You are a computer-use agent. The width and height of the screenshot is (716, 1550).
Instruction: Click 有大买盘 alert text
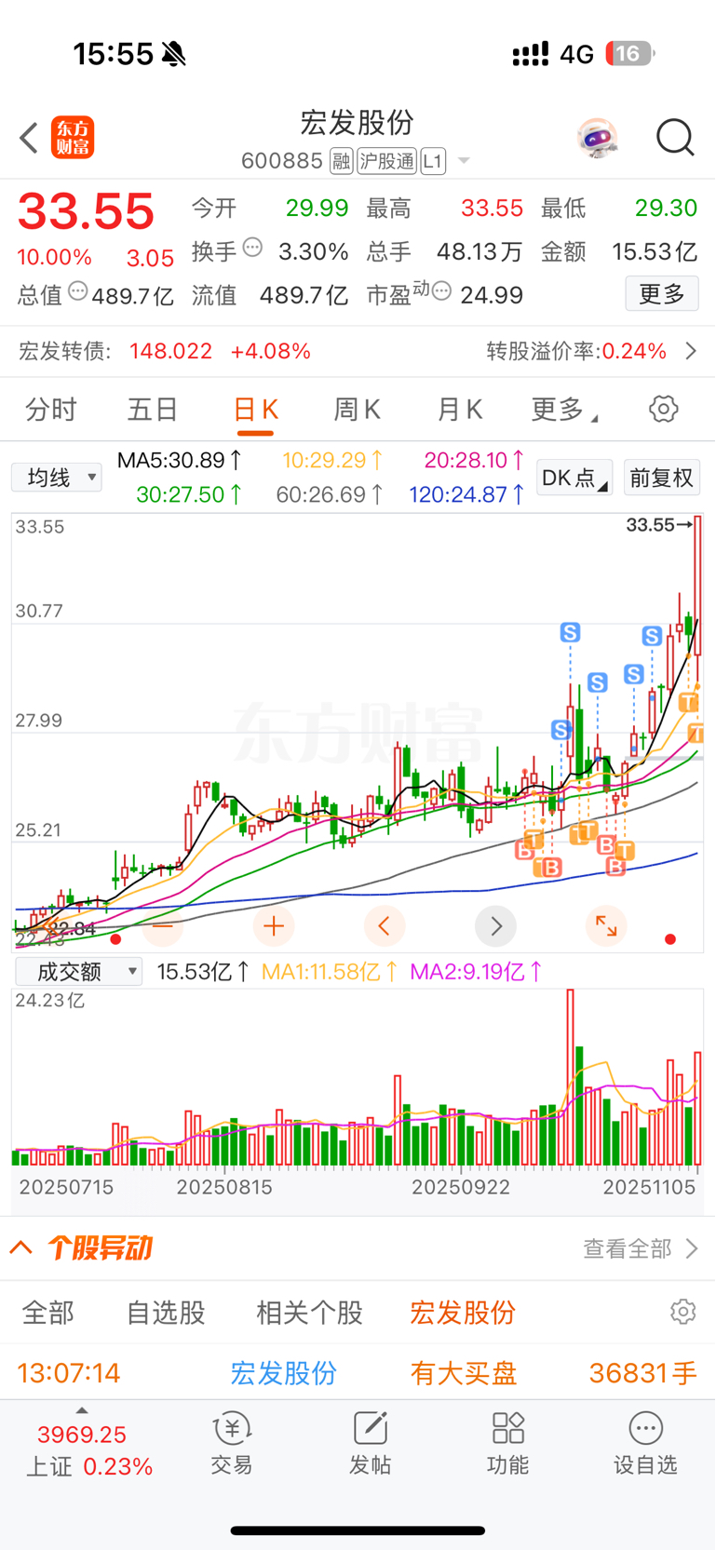pyautogui.click(x=463, y=1373)
